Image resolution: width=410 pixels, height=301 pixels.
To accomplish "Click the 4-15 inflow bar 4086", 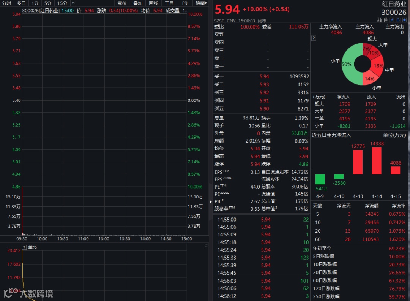I will click(395, 170).
